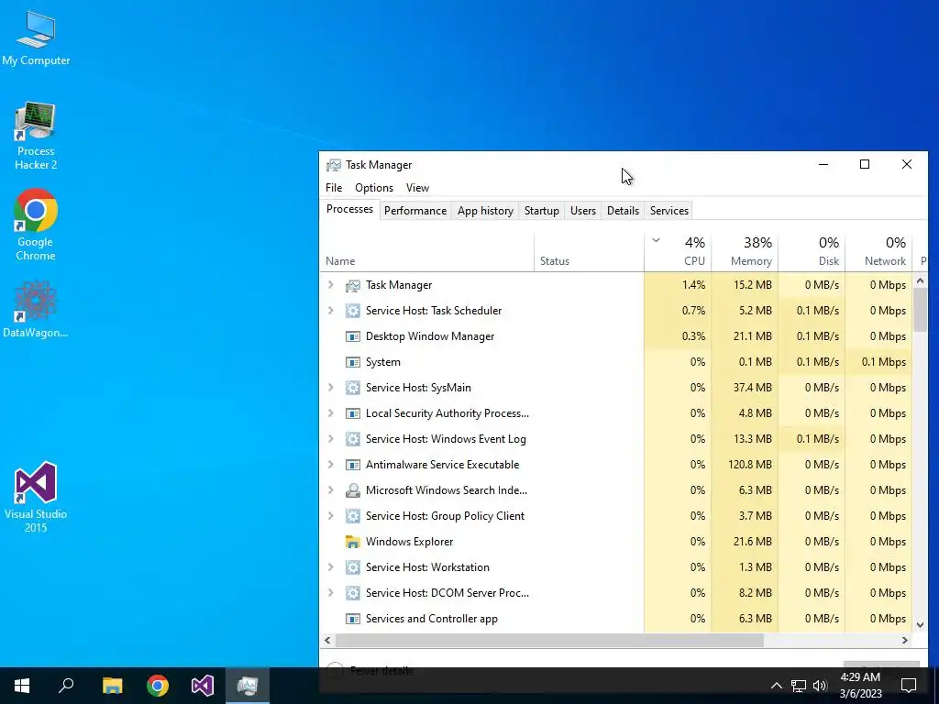This screenshot has width=939, height=704.
Task: Open Google Chrome desktop shortcut
Action: (x=36, y=225)
